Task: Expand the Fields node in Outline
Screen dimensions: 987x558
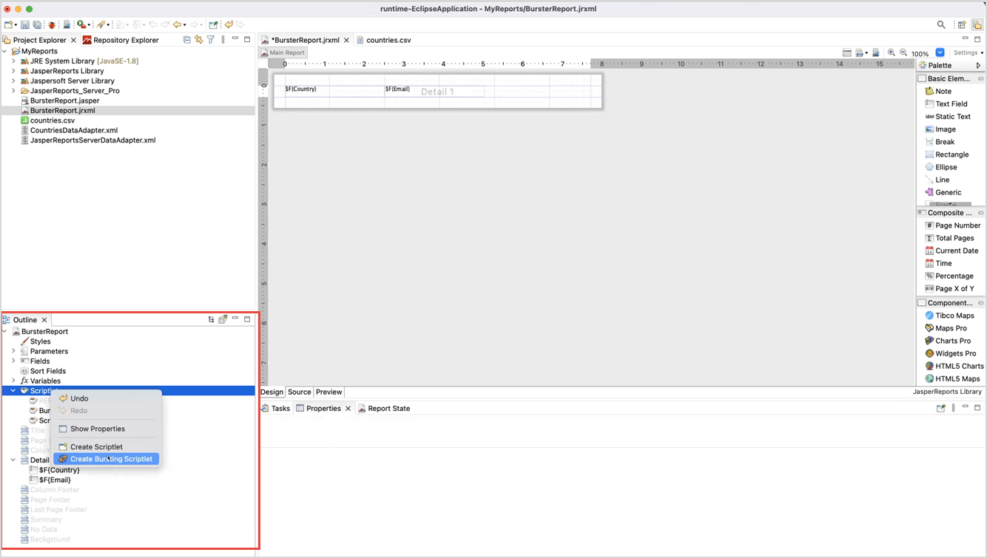Action: 13,361
